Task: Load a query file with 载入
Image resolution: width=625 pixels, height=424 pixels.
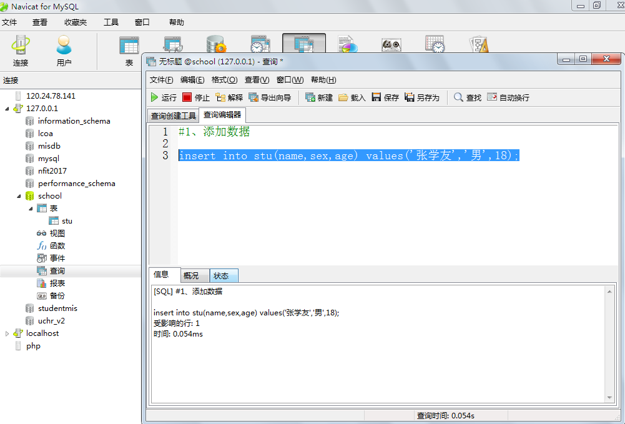Action: [352, 97]
